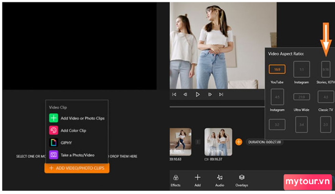Screen dimensions: 335x194
Task: Click the Video Clip menu header
Action: 58,107
